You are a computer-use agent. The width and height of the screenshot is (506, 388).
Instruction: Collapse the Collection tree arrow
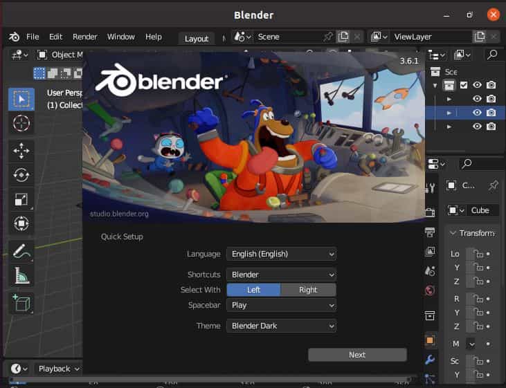click(x=435, y=86)
